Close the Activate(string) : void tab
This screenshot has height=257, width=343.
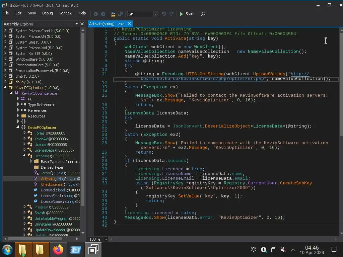[x=129, y=23]
